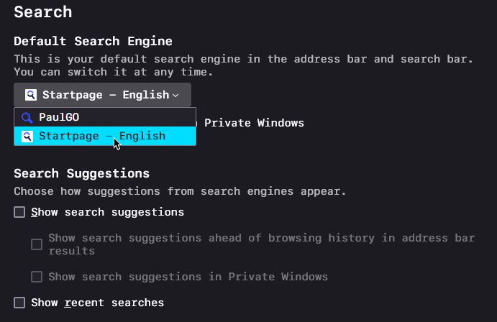Click the Startpage icon on dropdown button
497x322 pixels.
[x=31, y=95]
